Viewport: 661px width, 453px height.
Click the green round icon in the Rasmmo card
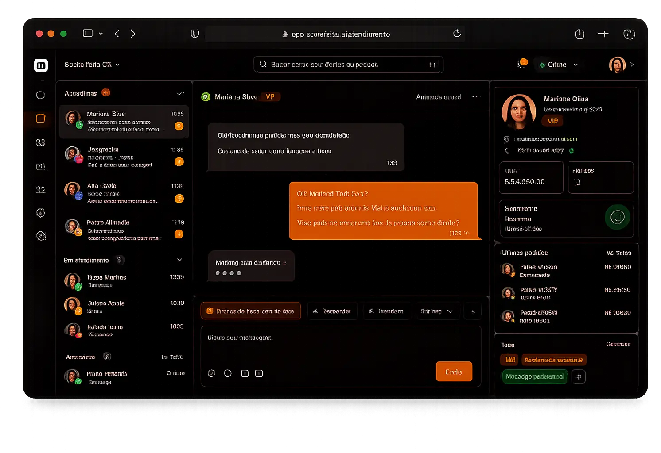point(617,217)
